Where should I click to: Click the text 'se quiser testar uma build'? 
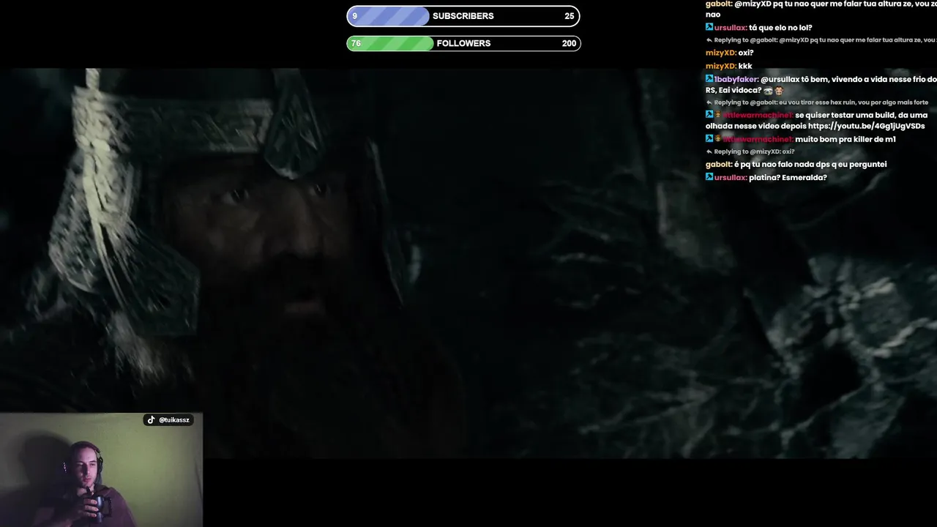(x=845, y=115)
